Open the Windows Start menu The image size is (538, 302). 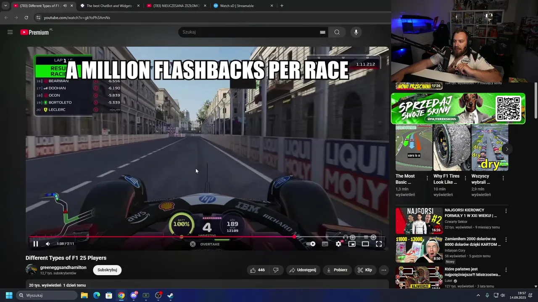click(9, 295)
